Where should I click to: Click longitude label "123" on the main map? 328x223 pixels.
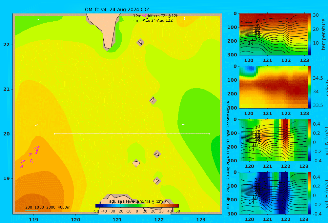coord(201,220)
